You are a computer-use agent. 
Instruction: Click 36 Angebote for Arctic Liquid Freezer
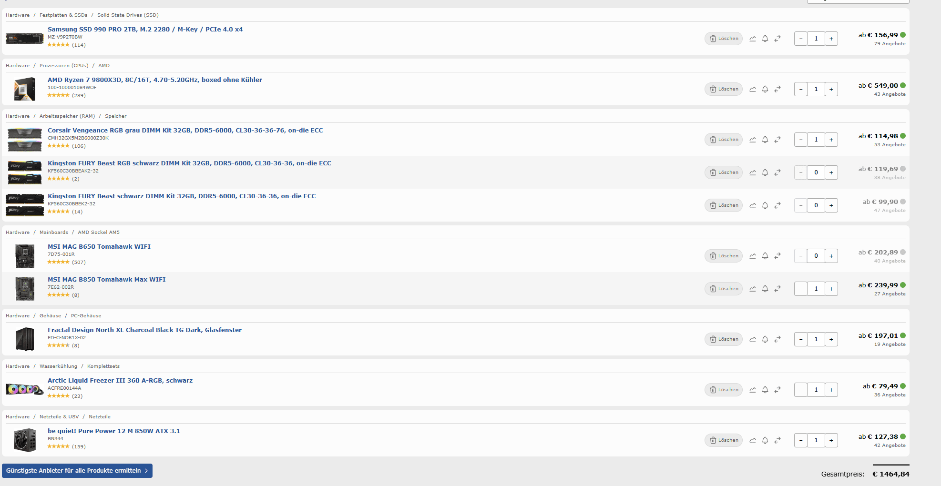pyautogui.click(x=890, y=395)
